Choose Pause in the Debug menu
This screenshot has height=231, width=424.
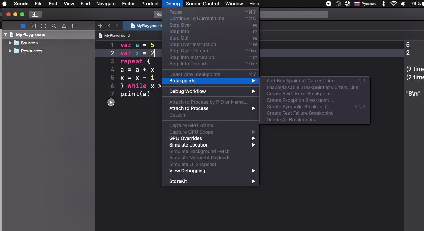point(211,12)
